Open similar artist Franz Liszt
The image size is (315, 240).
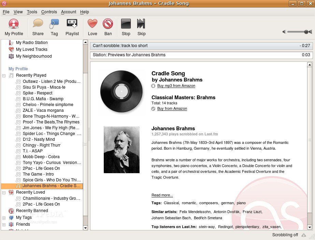[252, 212]
